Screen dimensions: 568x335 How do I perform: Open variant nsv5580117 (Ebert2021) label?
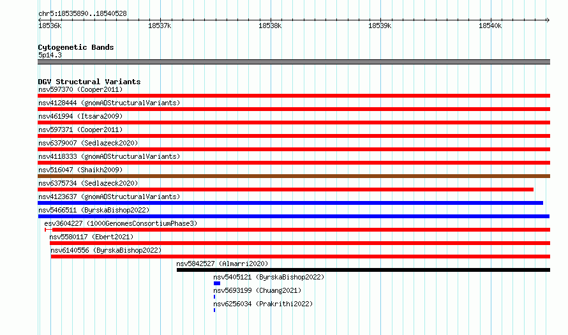tap(91, 237)
